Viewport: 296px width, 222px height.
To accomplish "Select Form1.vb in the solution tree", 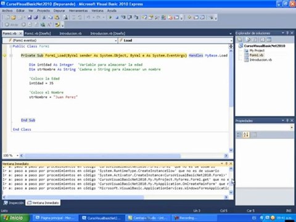I will coord(257,55).
